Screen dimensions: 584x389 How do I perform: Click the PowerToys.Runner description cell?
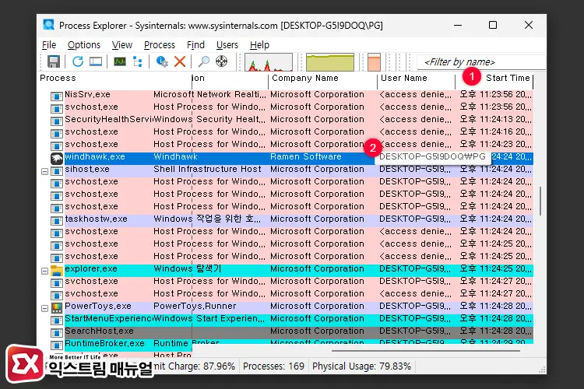(195, 306)
